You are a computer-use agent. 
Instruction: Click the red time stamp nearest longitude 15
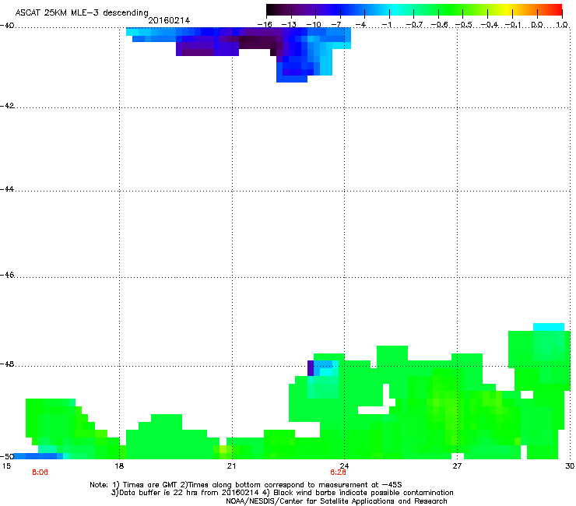click(40, 473)
